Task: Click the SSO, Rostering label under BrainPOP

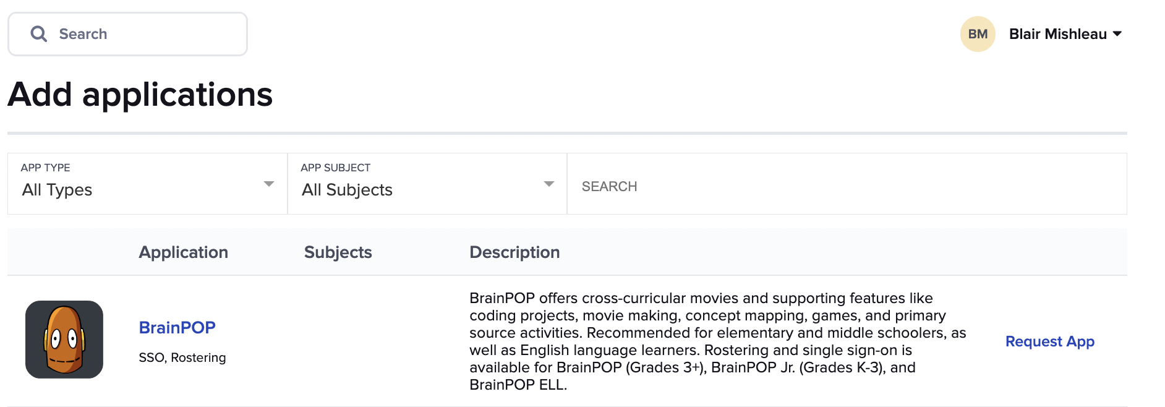Action: (x=182, y=357)
